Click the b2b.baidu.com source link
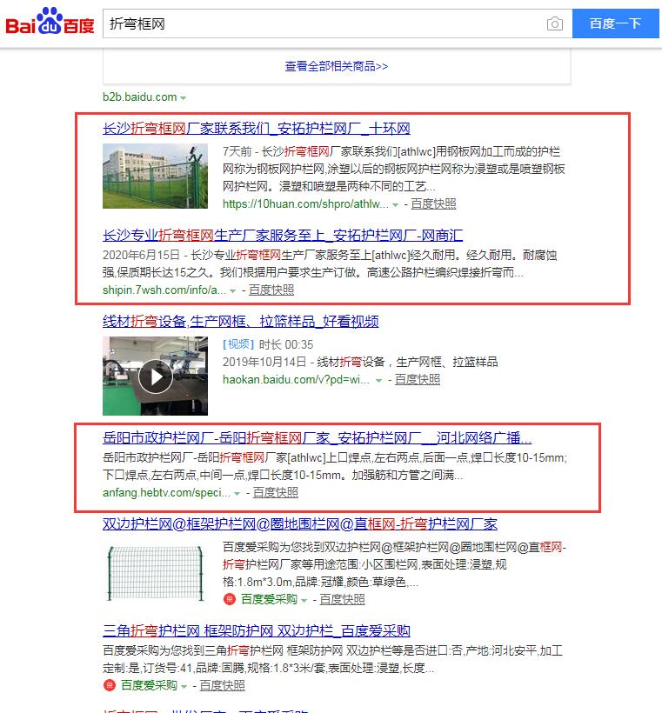This screenshot has width=662, height=713. tap(140, 97)
